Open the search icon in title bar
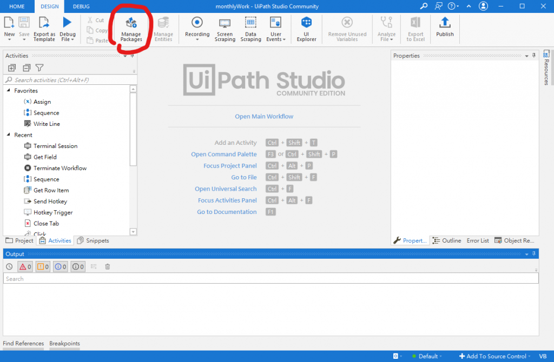This screenshot has width=554, height=362. coord(424,6)
